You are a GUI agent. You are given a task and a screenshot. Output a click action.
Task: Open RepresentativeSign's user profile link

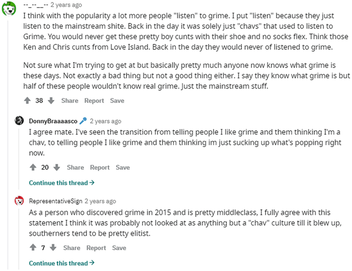click(55, 201)
